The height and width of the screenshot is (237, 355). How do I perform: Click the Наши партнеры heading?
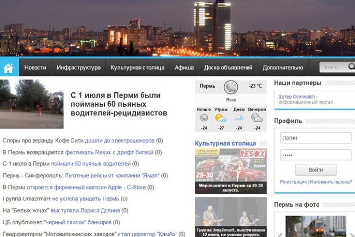298,83
